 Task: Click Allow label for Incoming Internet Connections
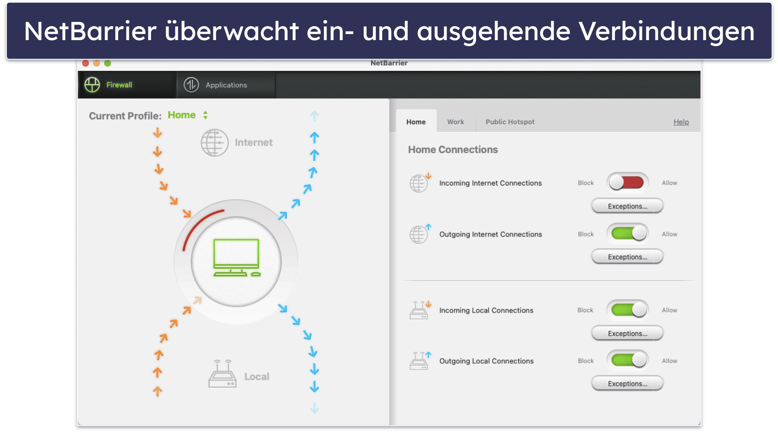(x=669, y=183)
